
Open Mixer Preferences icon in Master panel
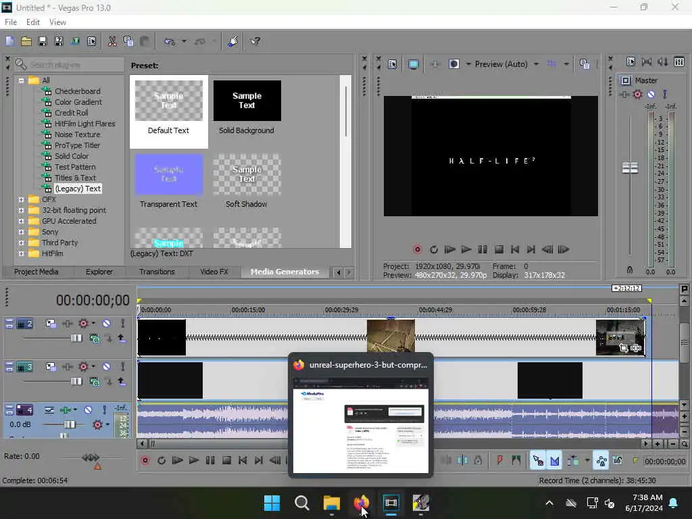tap(631, 61)
